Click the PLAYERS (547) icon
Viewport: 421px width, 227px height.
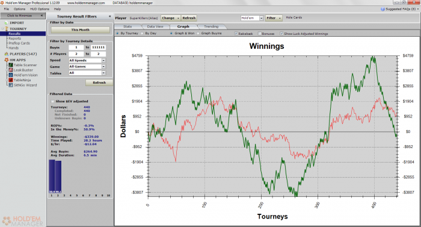pyautogui.click(x=7, y=54)
